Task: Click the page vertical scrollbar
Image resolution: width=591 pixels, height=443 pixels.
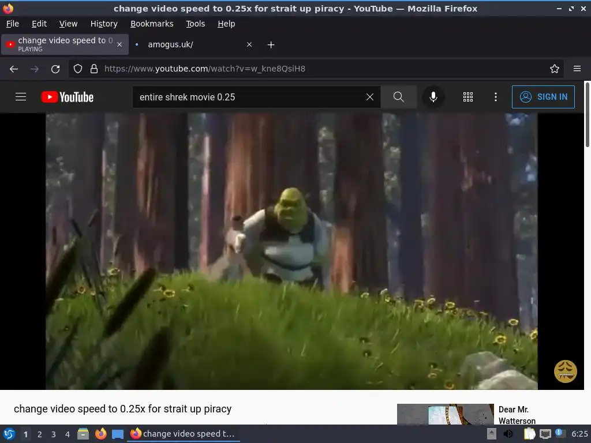Action: point(587,115)
